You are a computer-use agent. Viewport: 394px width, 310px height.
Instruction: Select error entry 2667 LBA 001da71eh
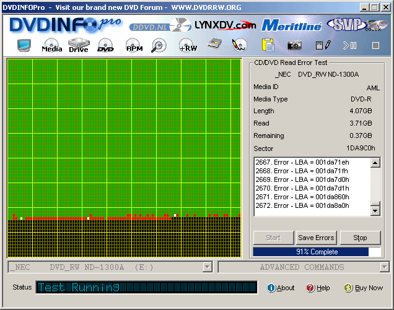[x=302, y=162]
